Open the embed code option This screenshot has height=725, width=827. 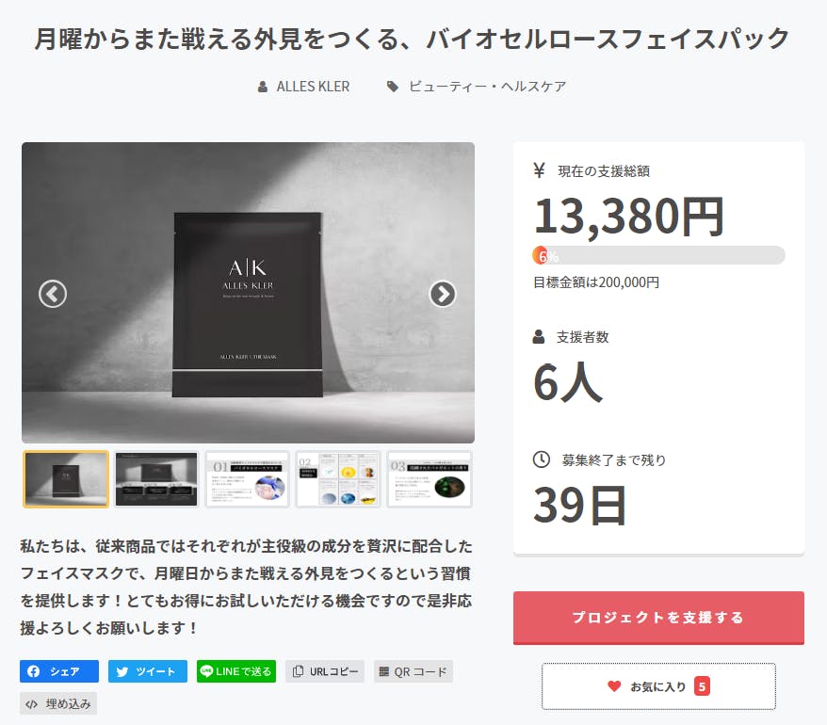[58, 703]
